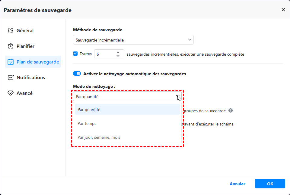This screenshot has height=195, width=290.
Task: Click the calendar icon for Plan de sauvegarde
Action: (x=11, y=62)
